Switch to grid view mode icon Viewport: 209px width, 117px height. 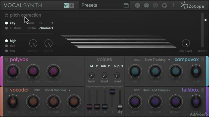(x=71, y=5)
